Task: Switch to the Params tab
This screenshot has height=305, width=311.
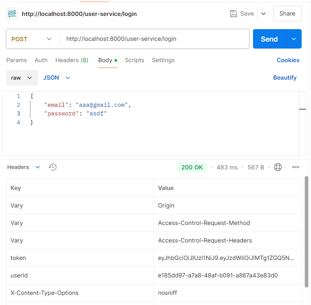Action: pyautogui.click(x=16, y=60)
